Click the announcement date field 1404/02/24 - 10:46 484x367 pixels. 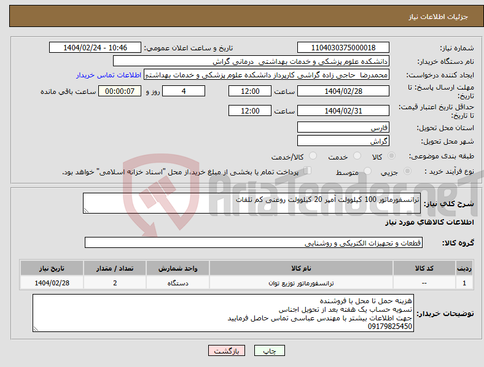tap(95, 48)
